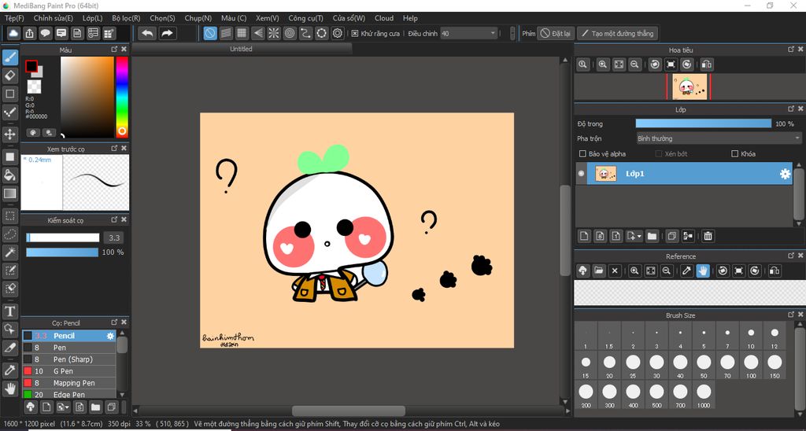Click the Undo arrow in the toolbar
Image resolution: width=806 pixels, height=431 pixels.
(147, 33)
